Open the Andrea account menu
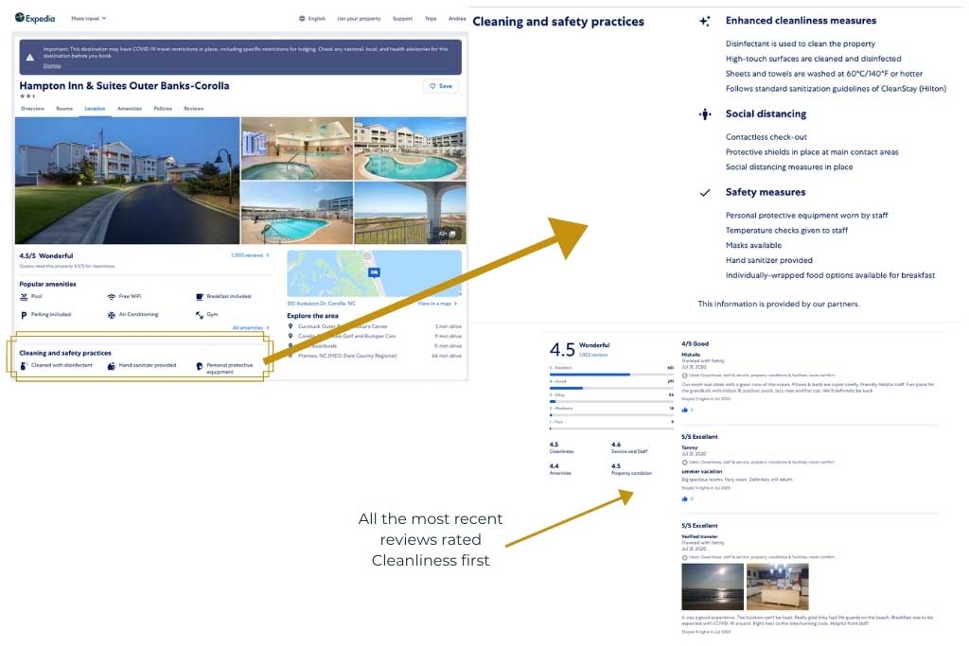 (457, 19)
